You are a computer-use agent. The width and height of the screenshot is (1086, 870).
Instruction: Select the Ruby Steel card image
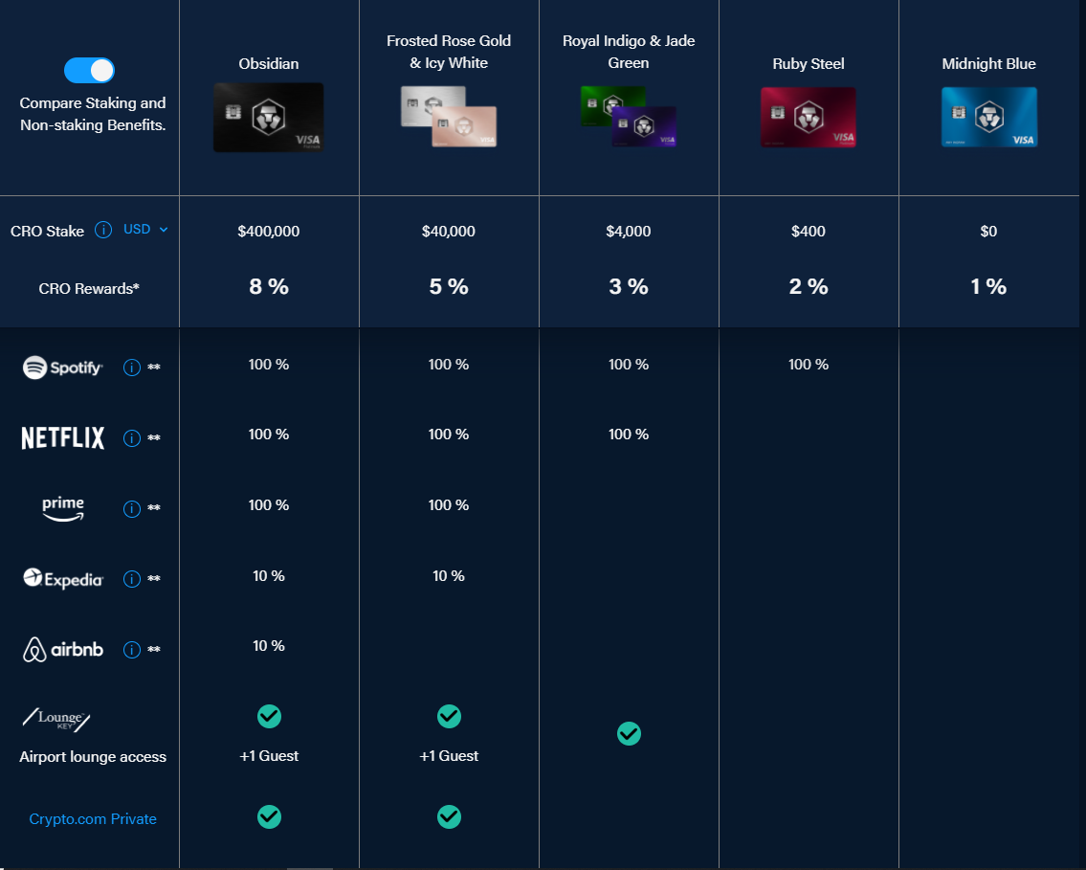pyautogui.click(x=809, y=117)
